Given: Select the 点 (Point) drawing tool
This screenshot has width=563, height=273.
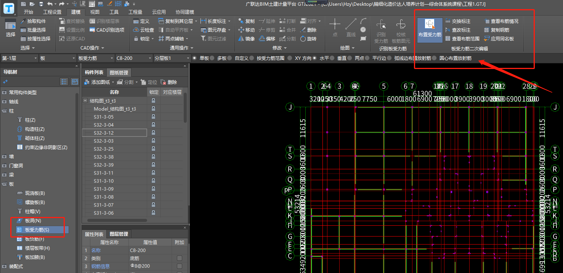Looking at the screenshot, I should [x=335, y=27].
